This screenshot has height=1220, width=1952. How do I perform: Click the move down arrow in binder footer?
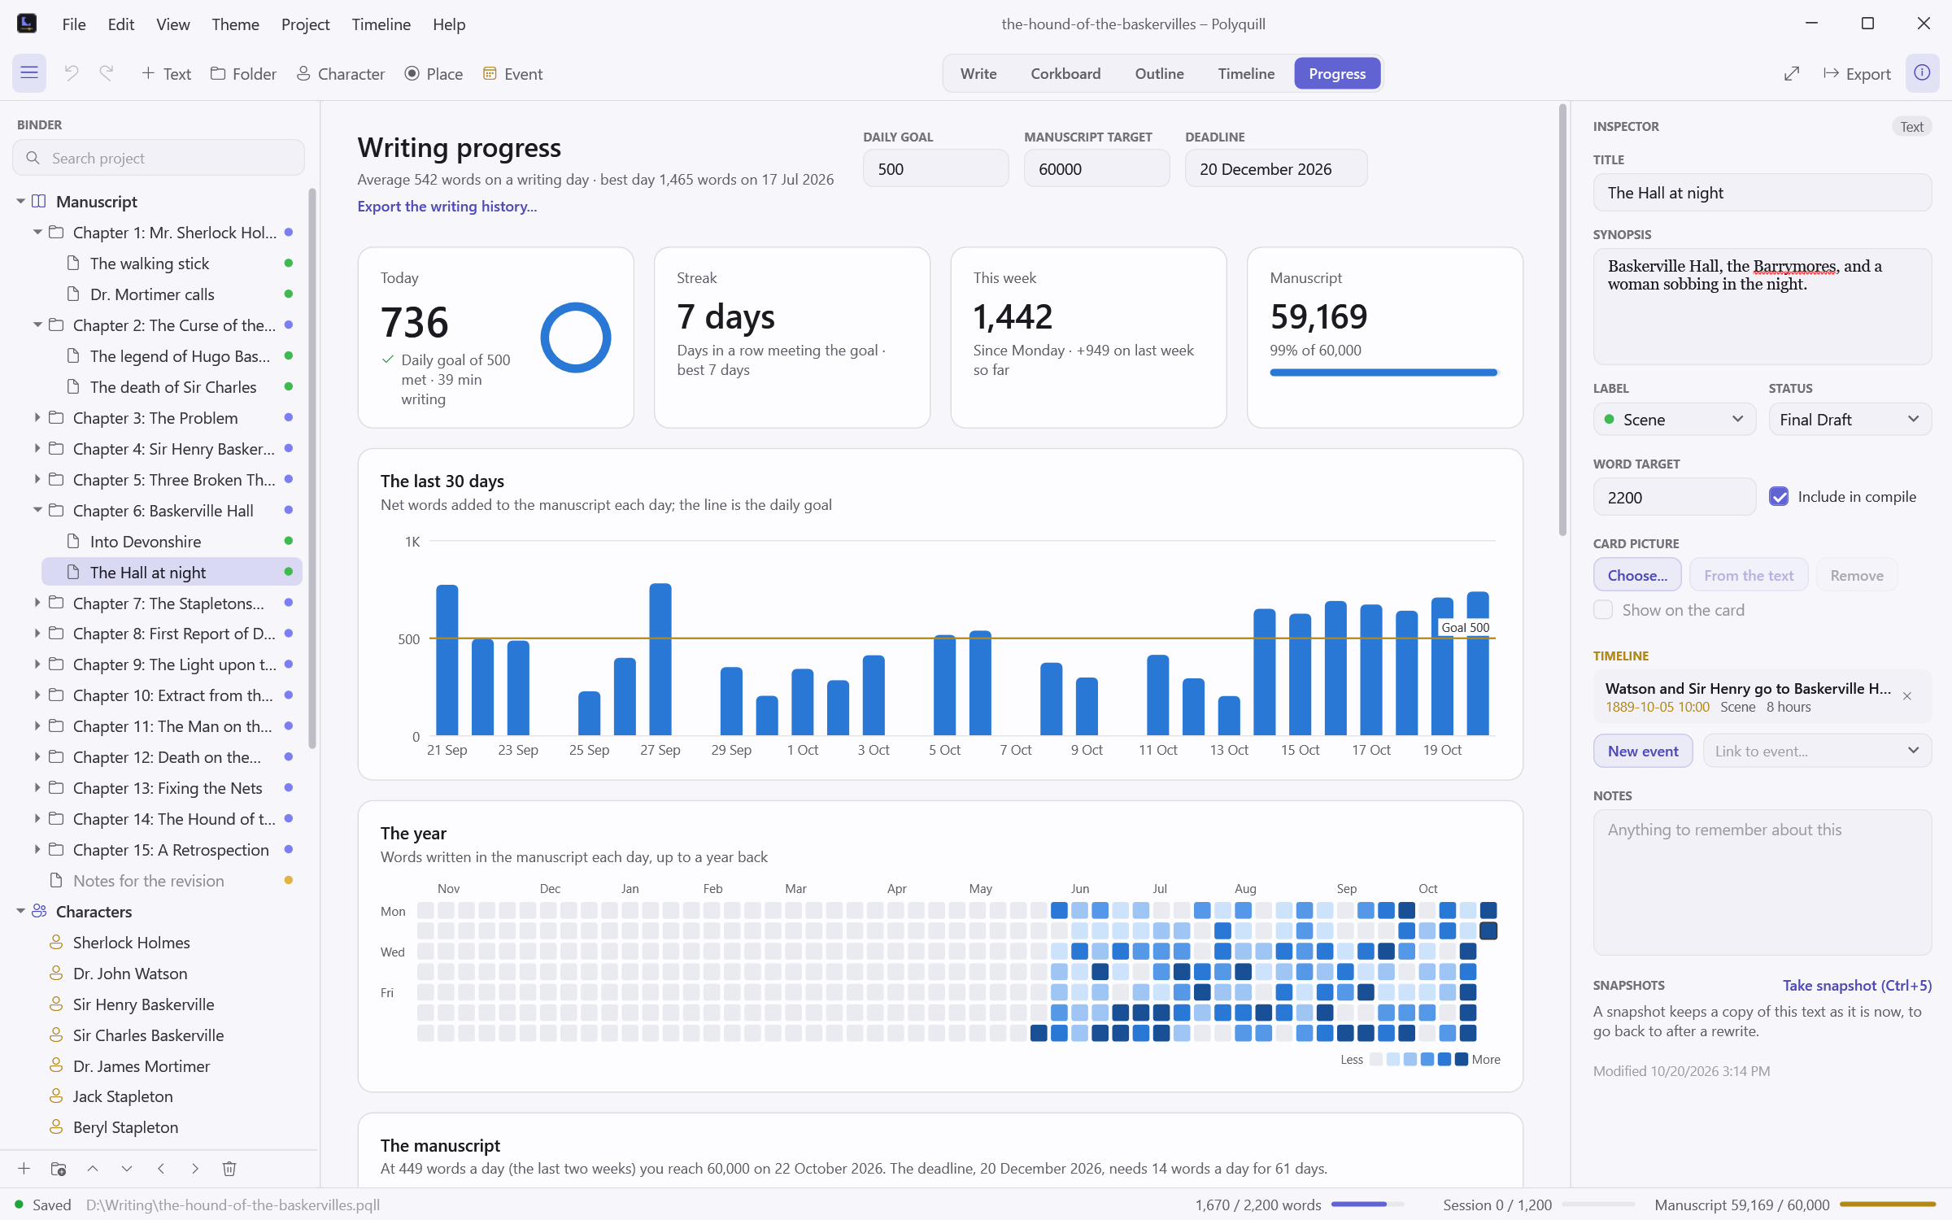(x=127, y=1169)
